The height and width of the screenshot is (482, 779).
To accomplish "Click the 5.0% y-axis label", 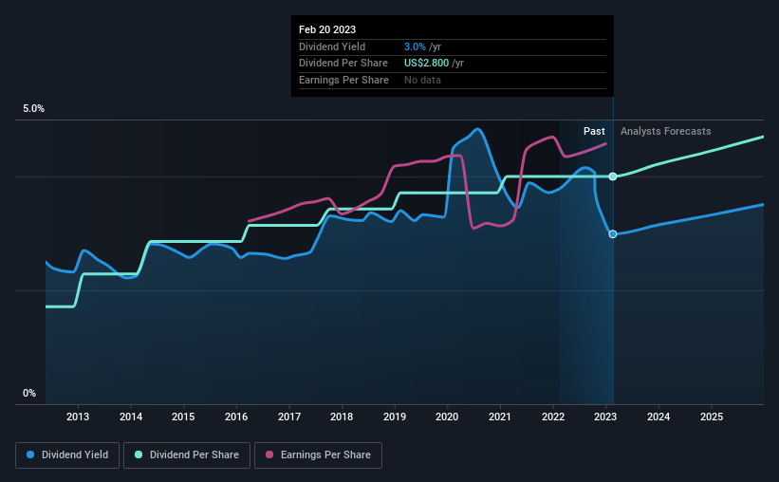I will pyautogui.click(x=34, y=108).
